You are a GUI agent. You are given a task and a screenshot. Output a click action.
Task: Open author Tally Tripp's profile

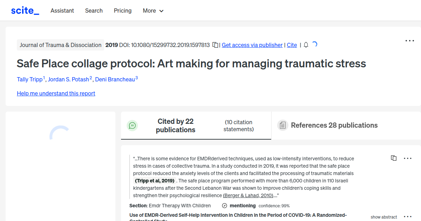tap(29, 79)
